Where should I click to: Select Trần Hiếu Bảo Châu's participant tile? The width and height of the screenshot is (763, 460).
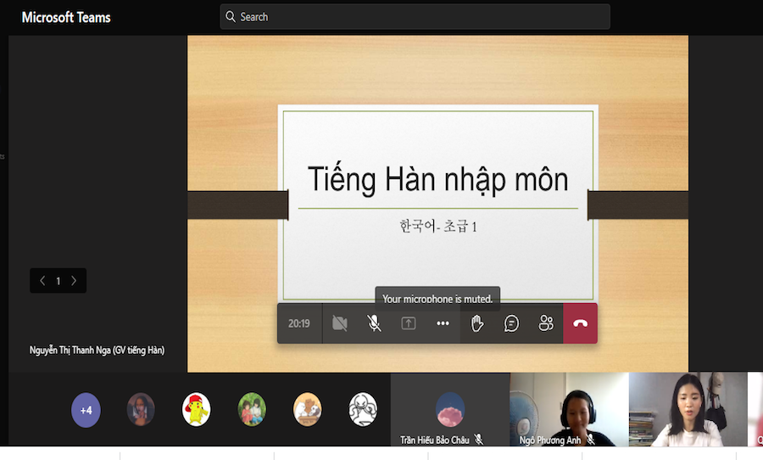pyautogui.click(x=450, y=410)
